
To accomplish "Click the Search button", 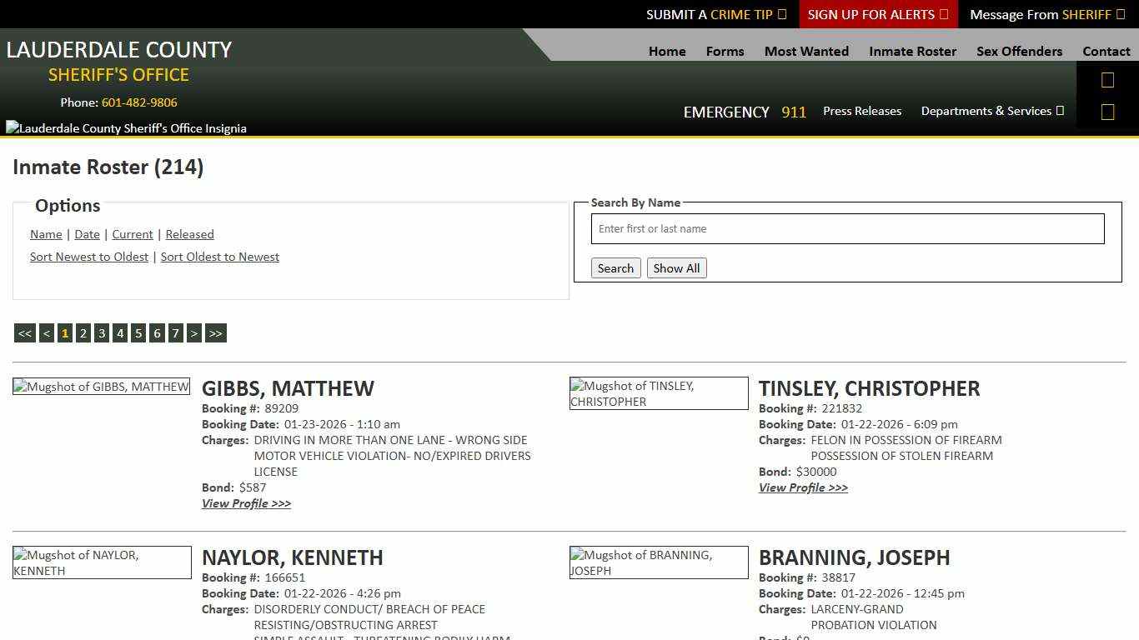I will [x=615, y=267].
